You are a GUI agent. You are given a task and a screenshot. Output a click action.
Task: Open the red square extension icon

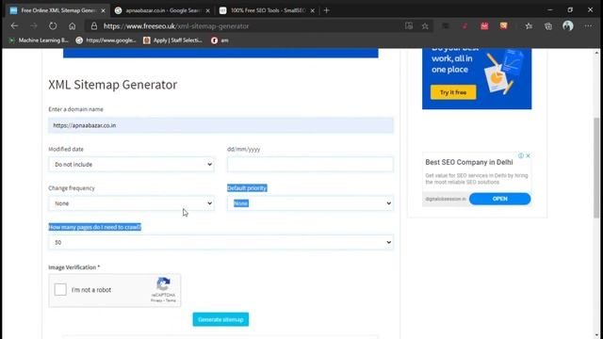(x=484, y=26)
